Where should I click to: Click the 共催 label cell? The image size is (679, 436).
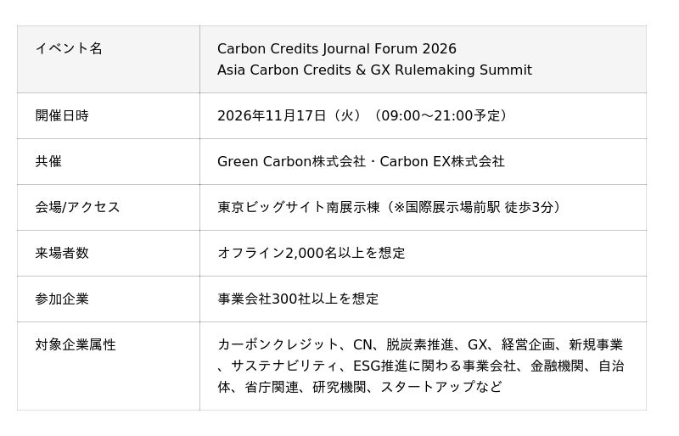coord(109,161)
